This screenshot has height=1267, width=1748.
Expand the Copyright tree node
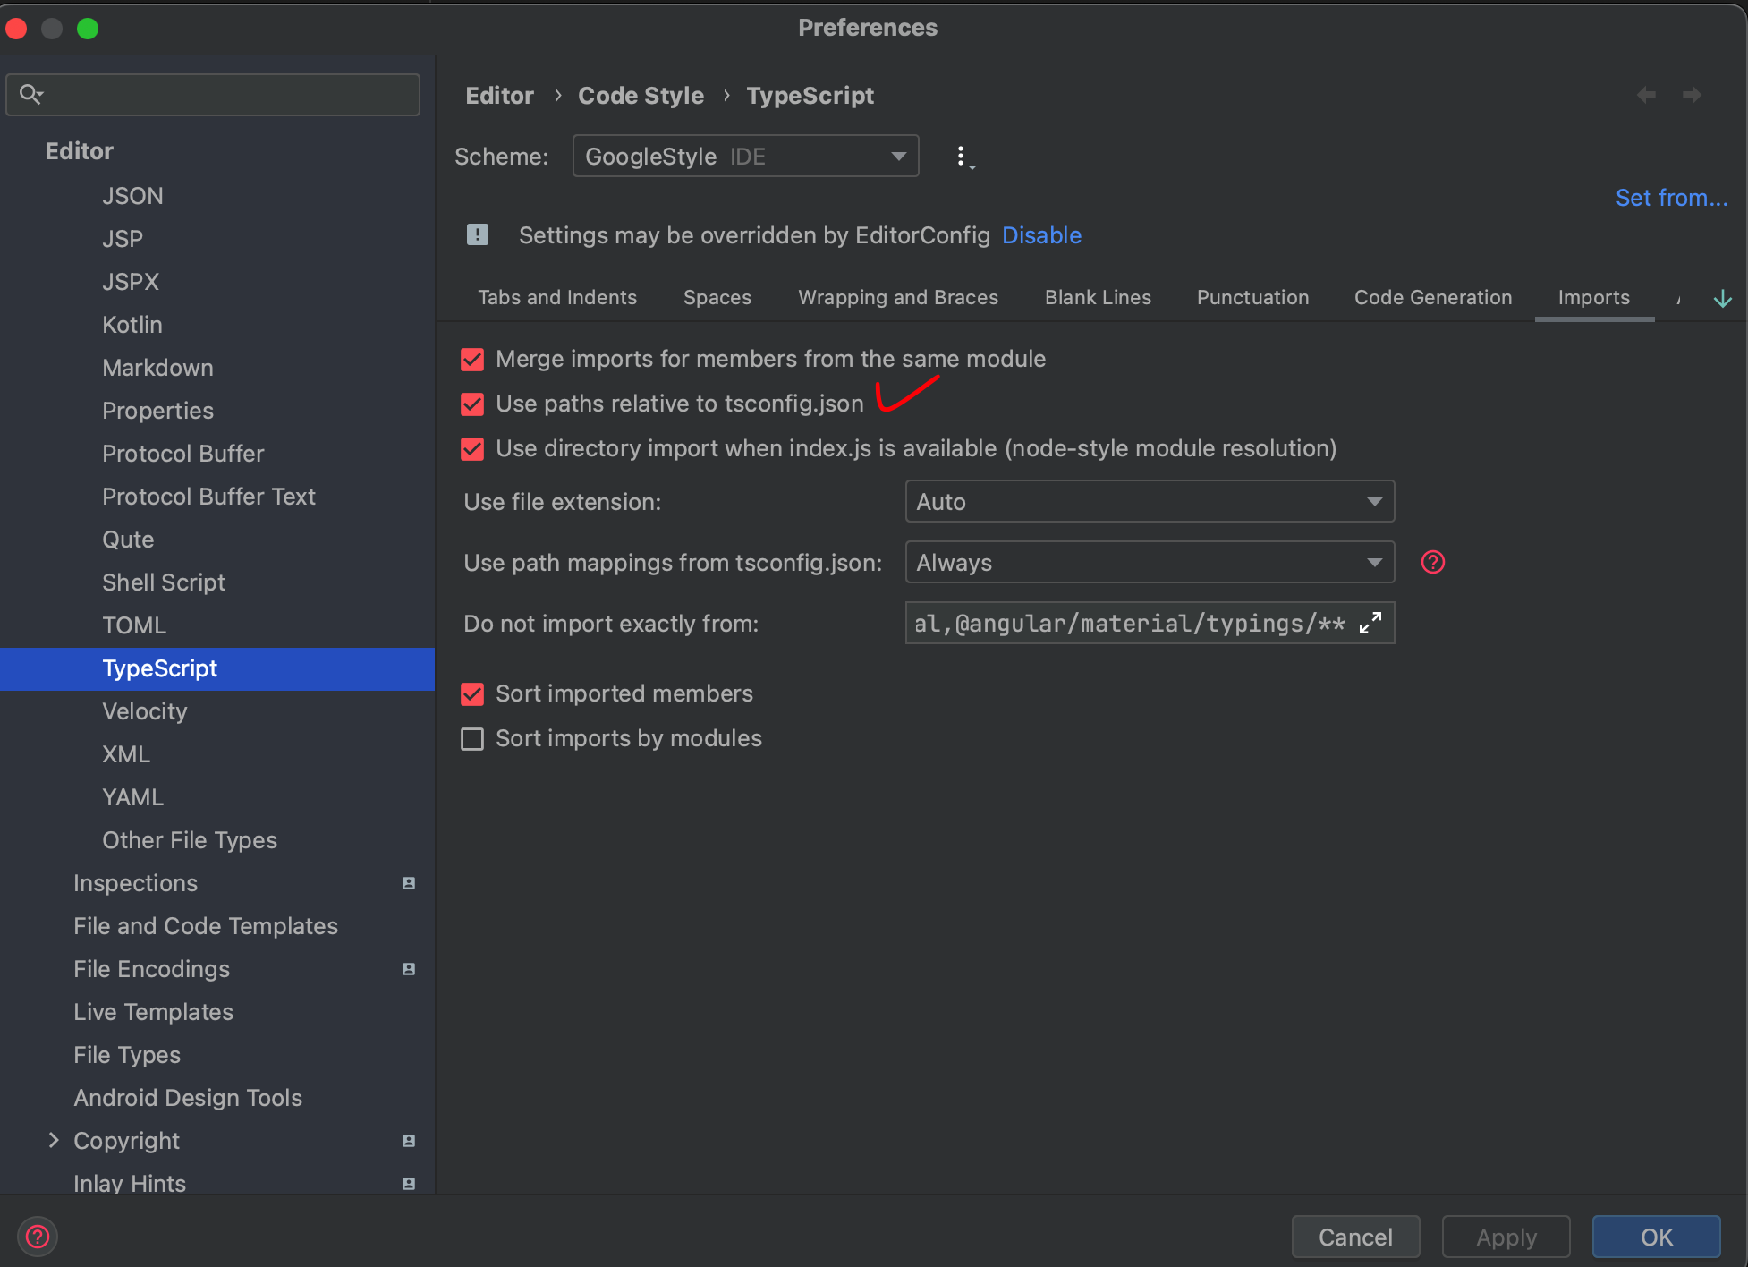click(54, 1140)
